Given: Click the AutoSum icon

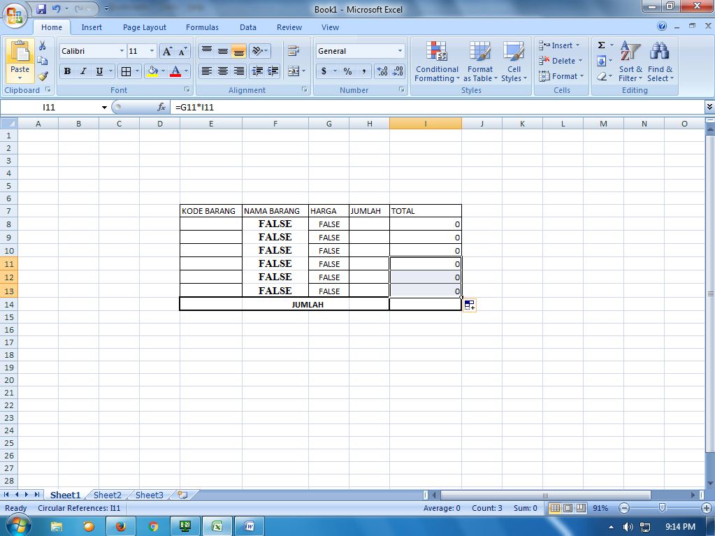Looking at the screenshot, I should pos(601,46).
